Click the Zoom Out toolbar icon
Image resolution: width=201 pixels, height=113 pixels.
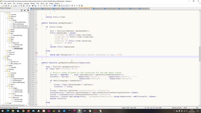tap(41, 6)
